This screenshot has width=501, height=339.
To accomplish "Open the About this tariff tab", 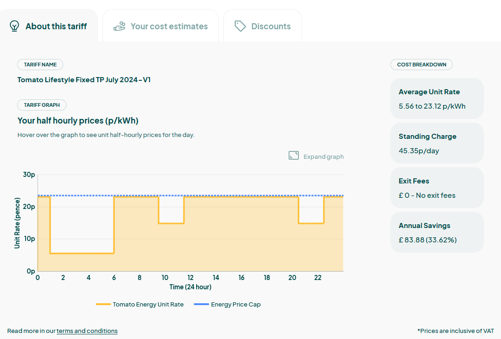I will (x=48, y=26).
